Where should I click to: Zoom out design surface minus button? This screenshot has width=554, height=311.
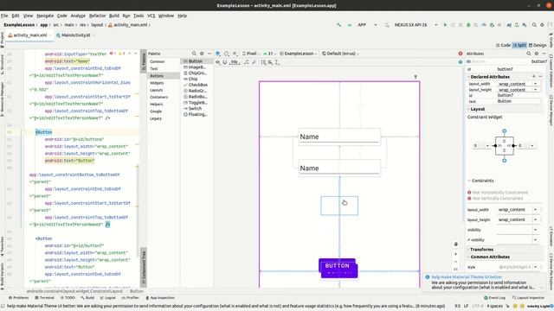click(x=456, y=262)
